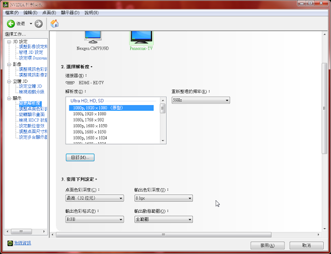Open 設定多台顯示器 tree item
The width and height of the screenshot is (331, 254).
[33, 137]
